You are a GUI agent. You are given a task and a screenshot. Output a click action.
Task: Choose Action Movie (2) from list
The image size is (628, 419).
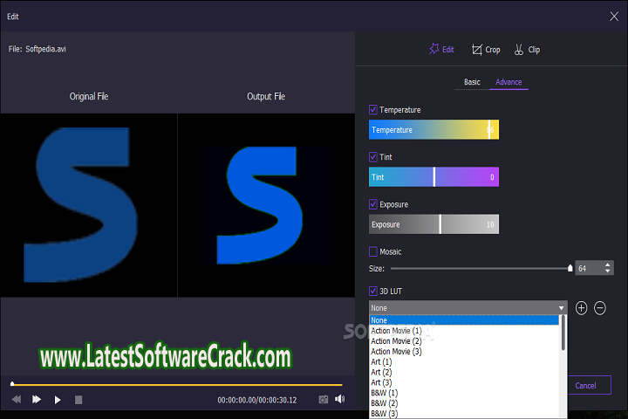point(396,340)
